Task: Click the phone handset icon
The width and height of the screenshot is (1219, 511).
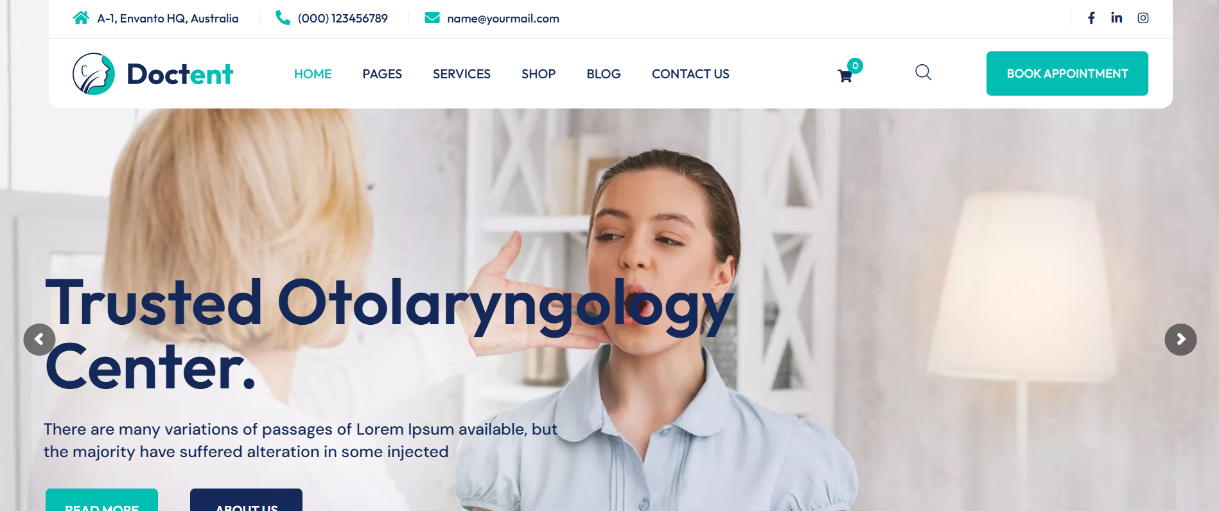Action: [283, 18]
